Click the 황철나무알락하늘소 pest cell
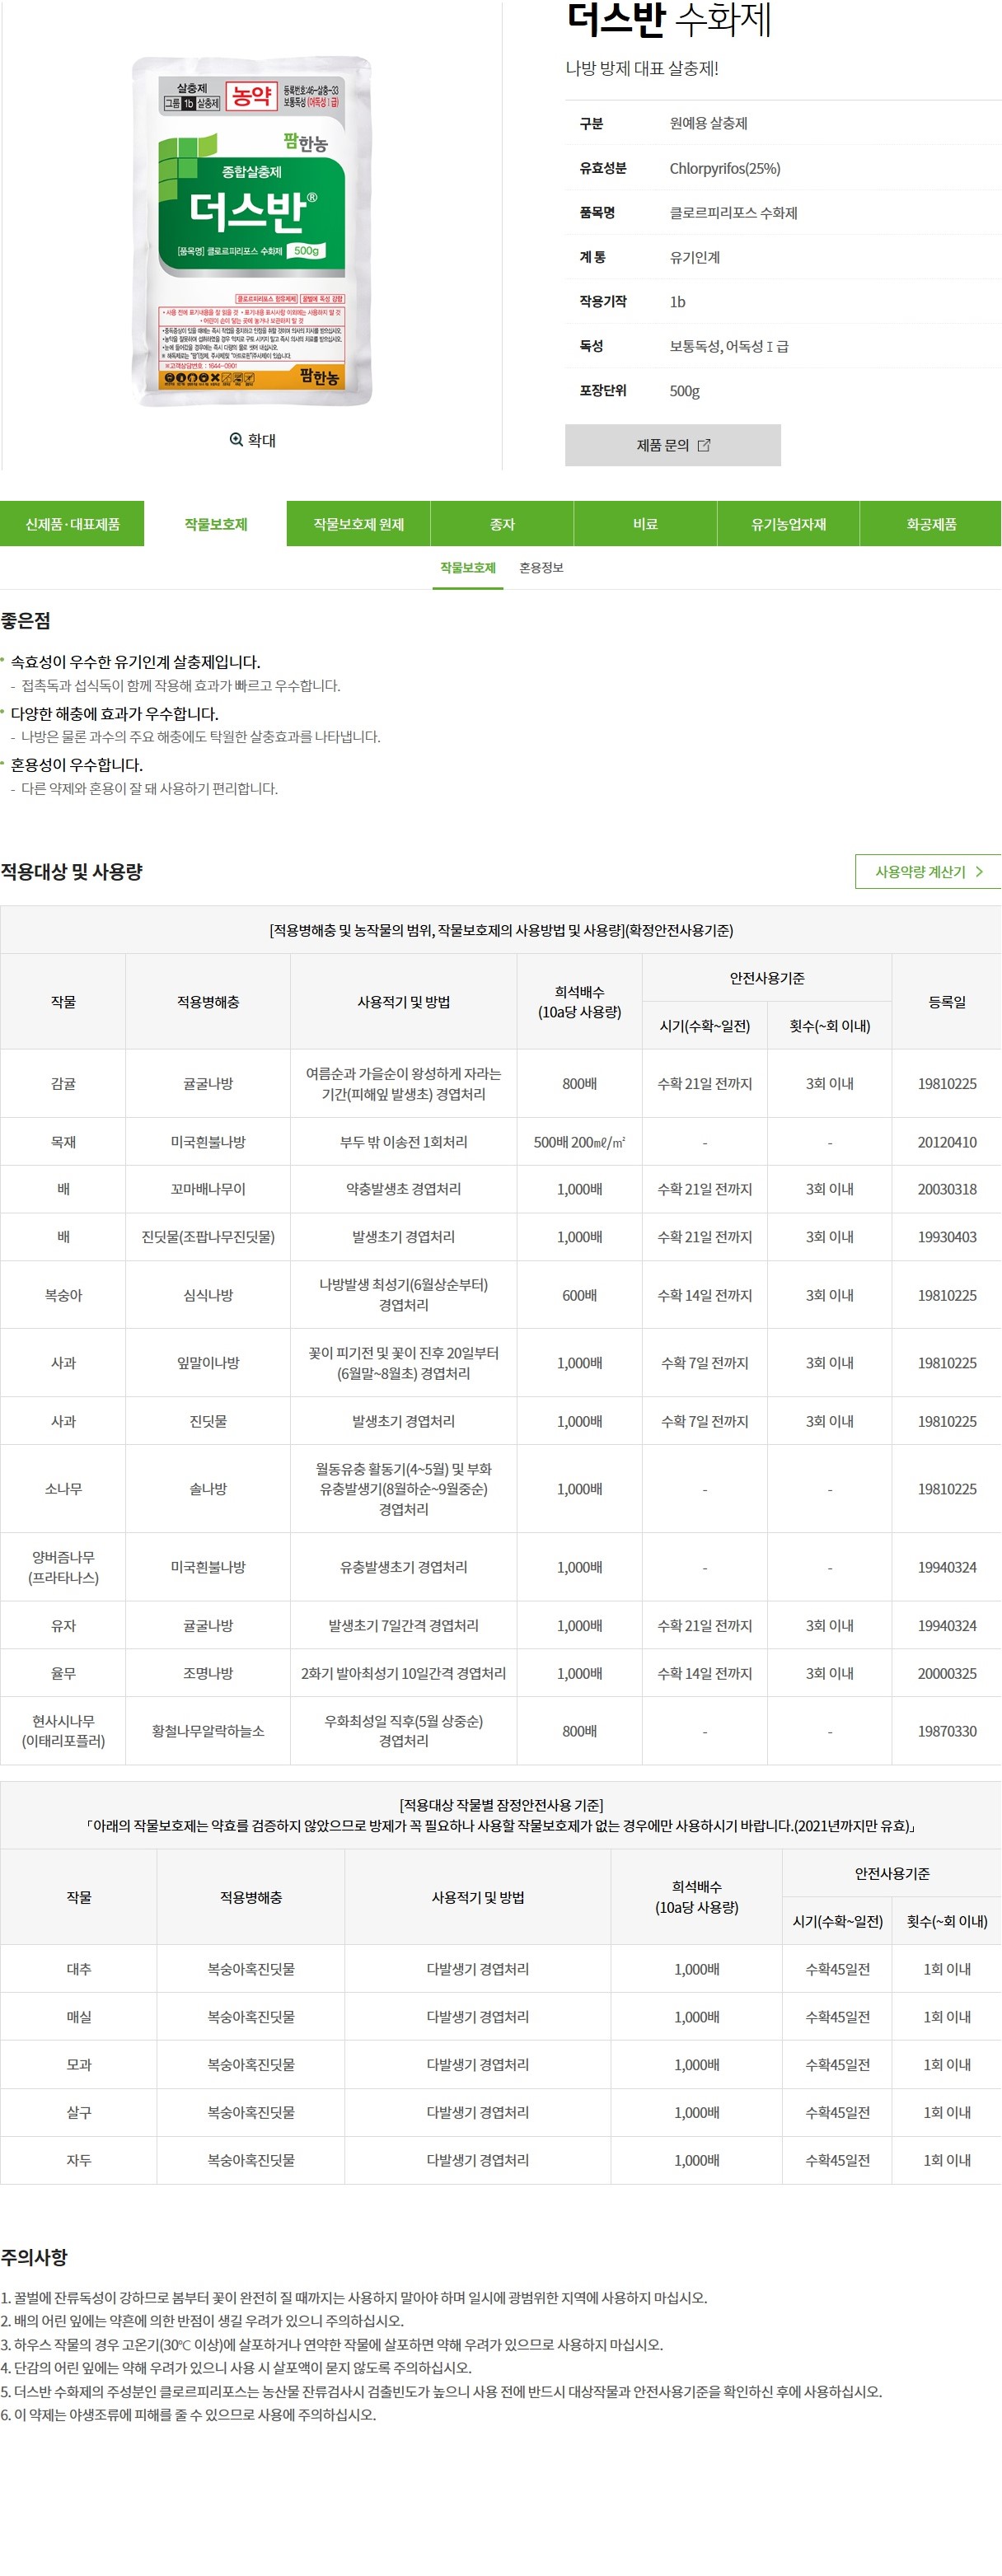Screen dimensions: 1002x2576 coord(208,1731)
